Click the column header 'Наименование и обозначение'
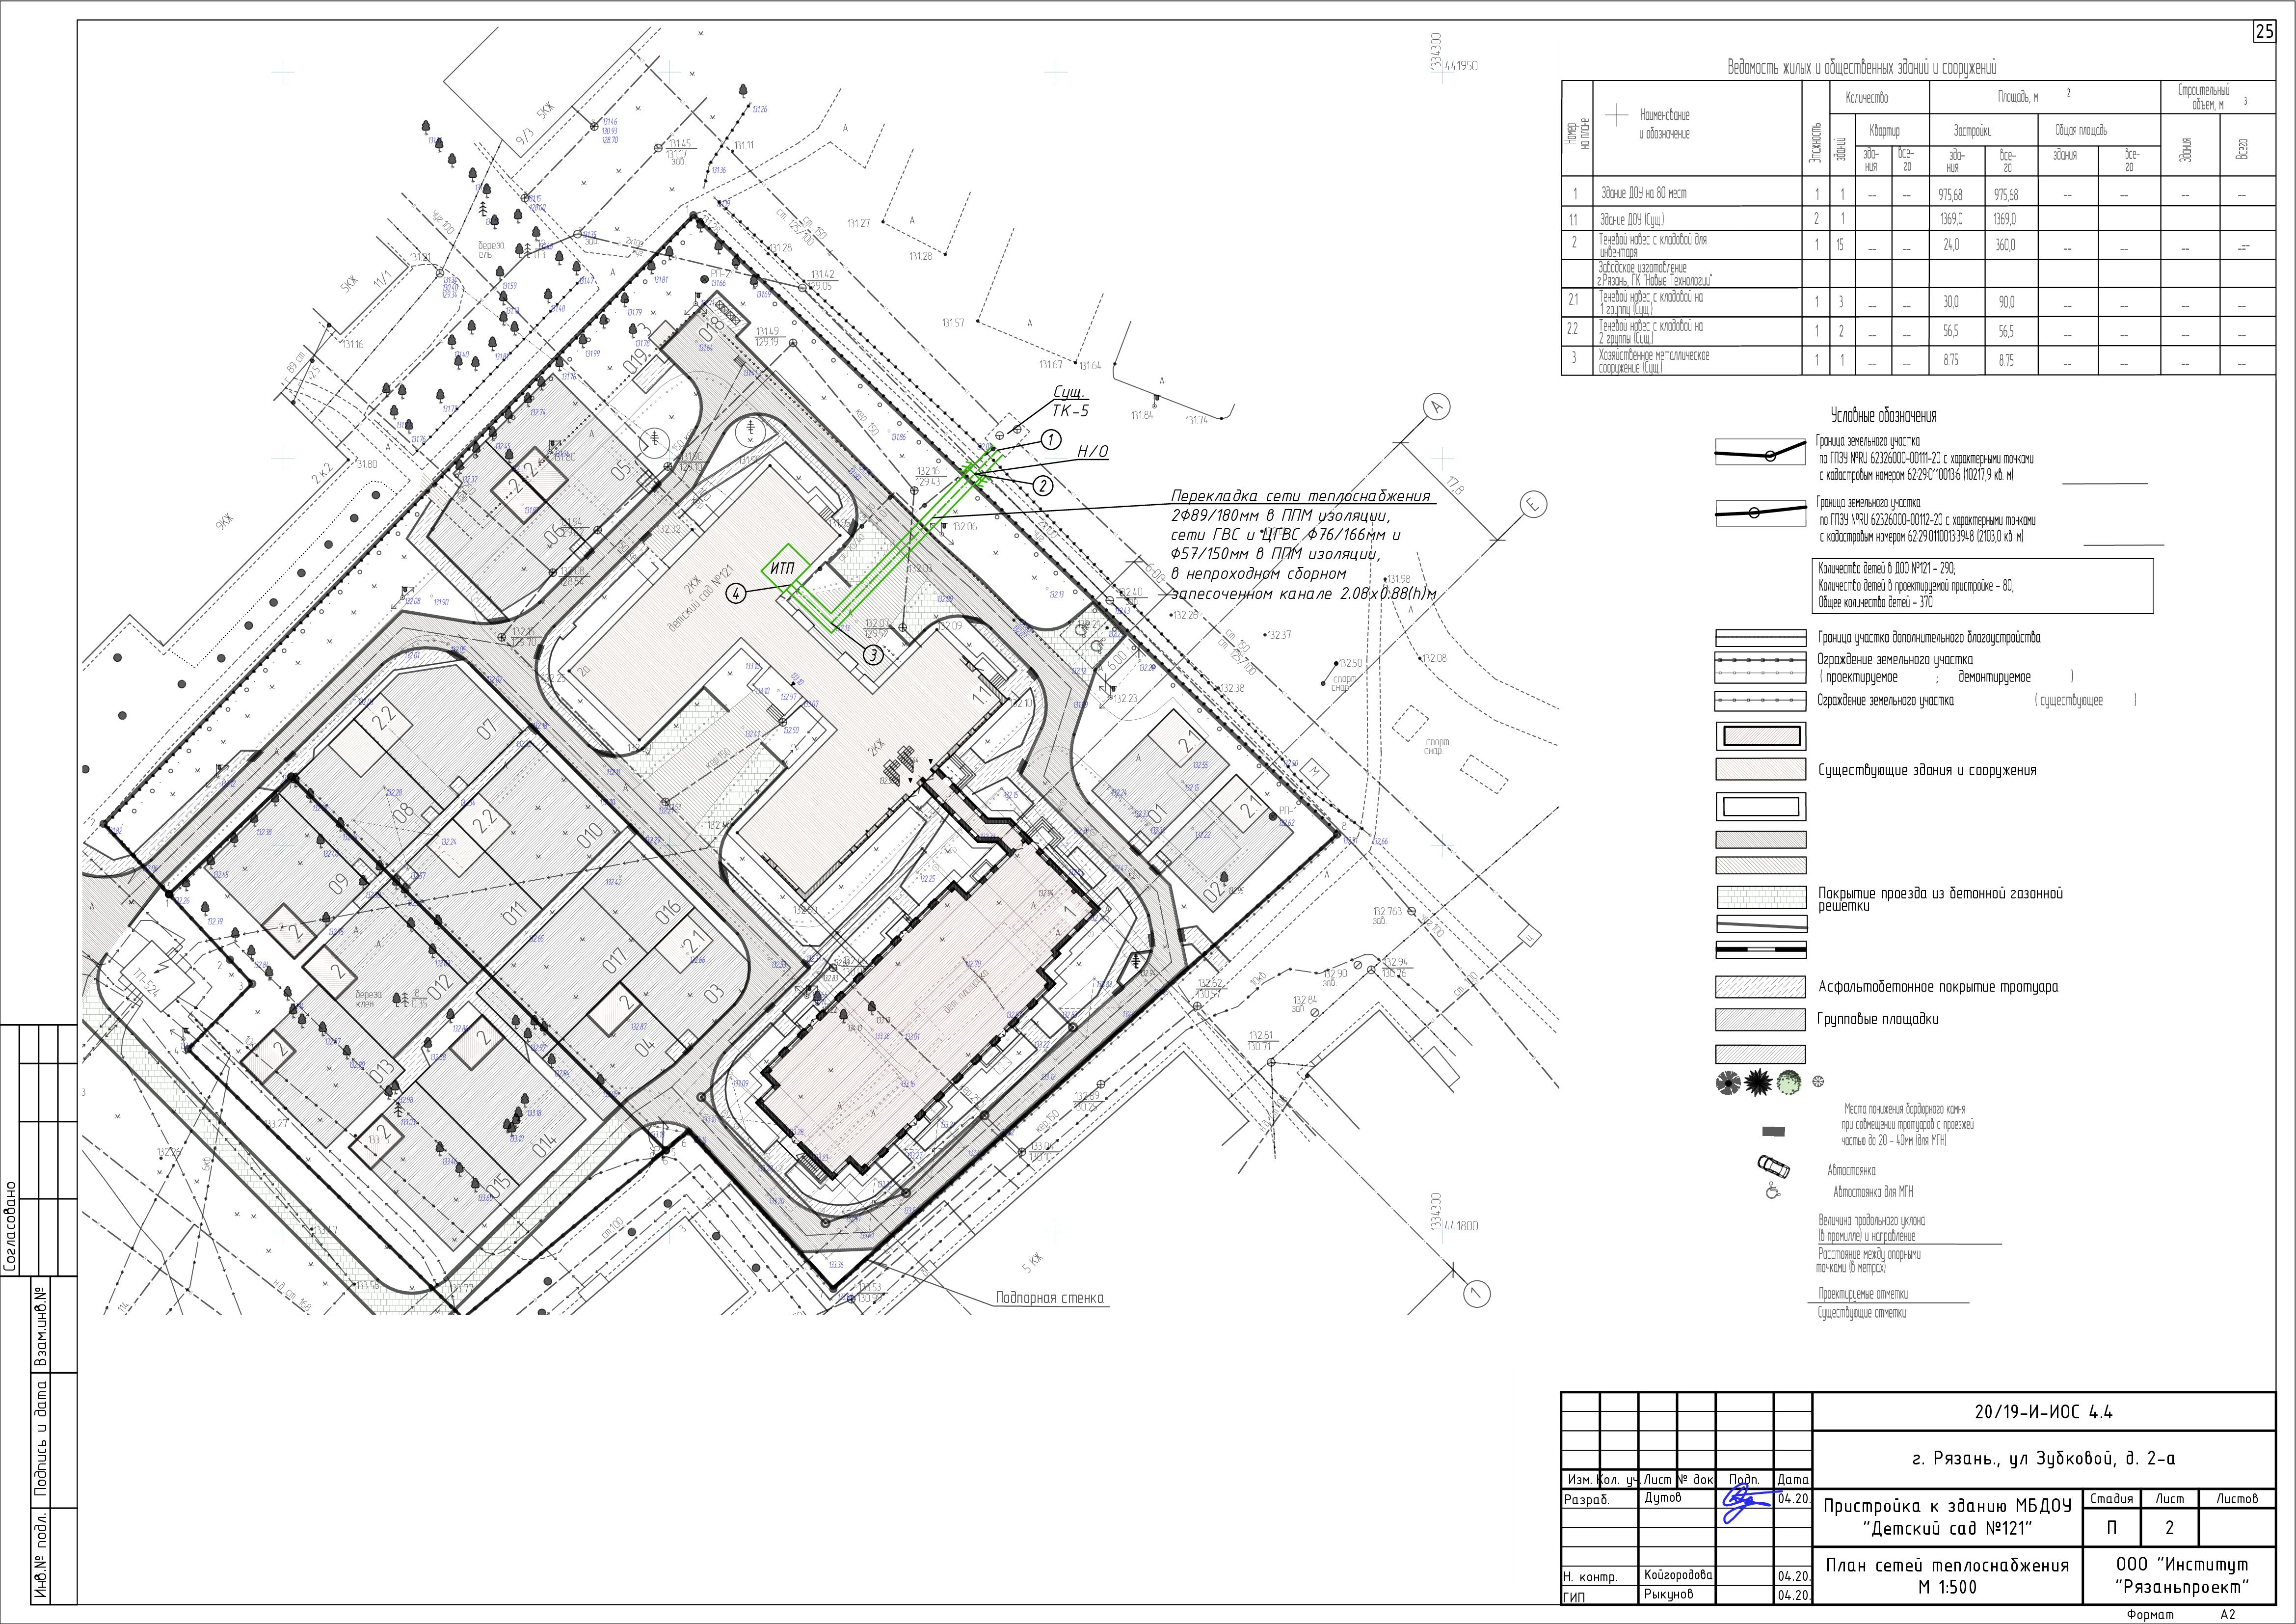Screen dimensions: 2296x1624 click(1665, 125)
